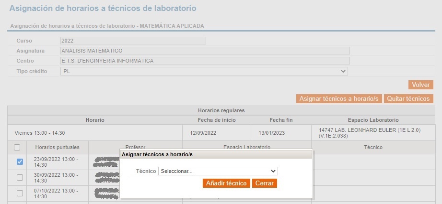Tick the 30/09/2022 schedule checkbox
The height and width of the screenshot is (204, 442).
[20, 178]
